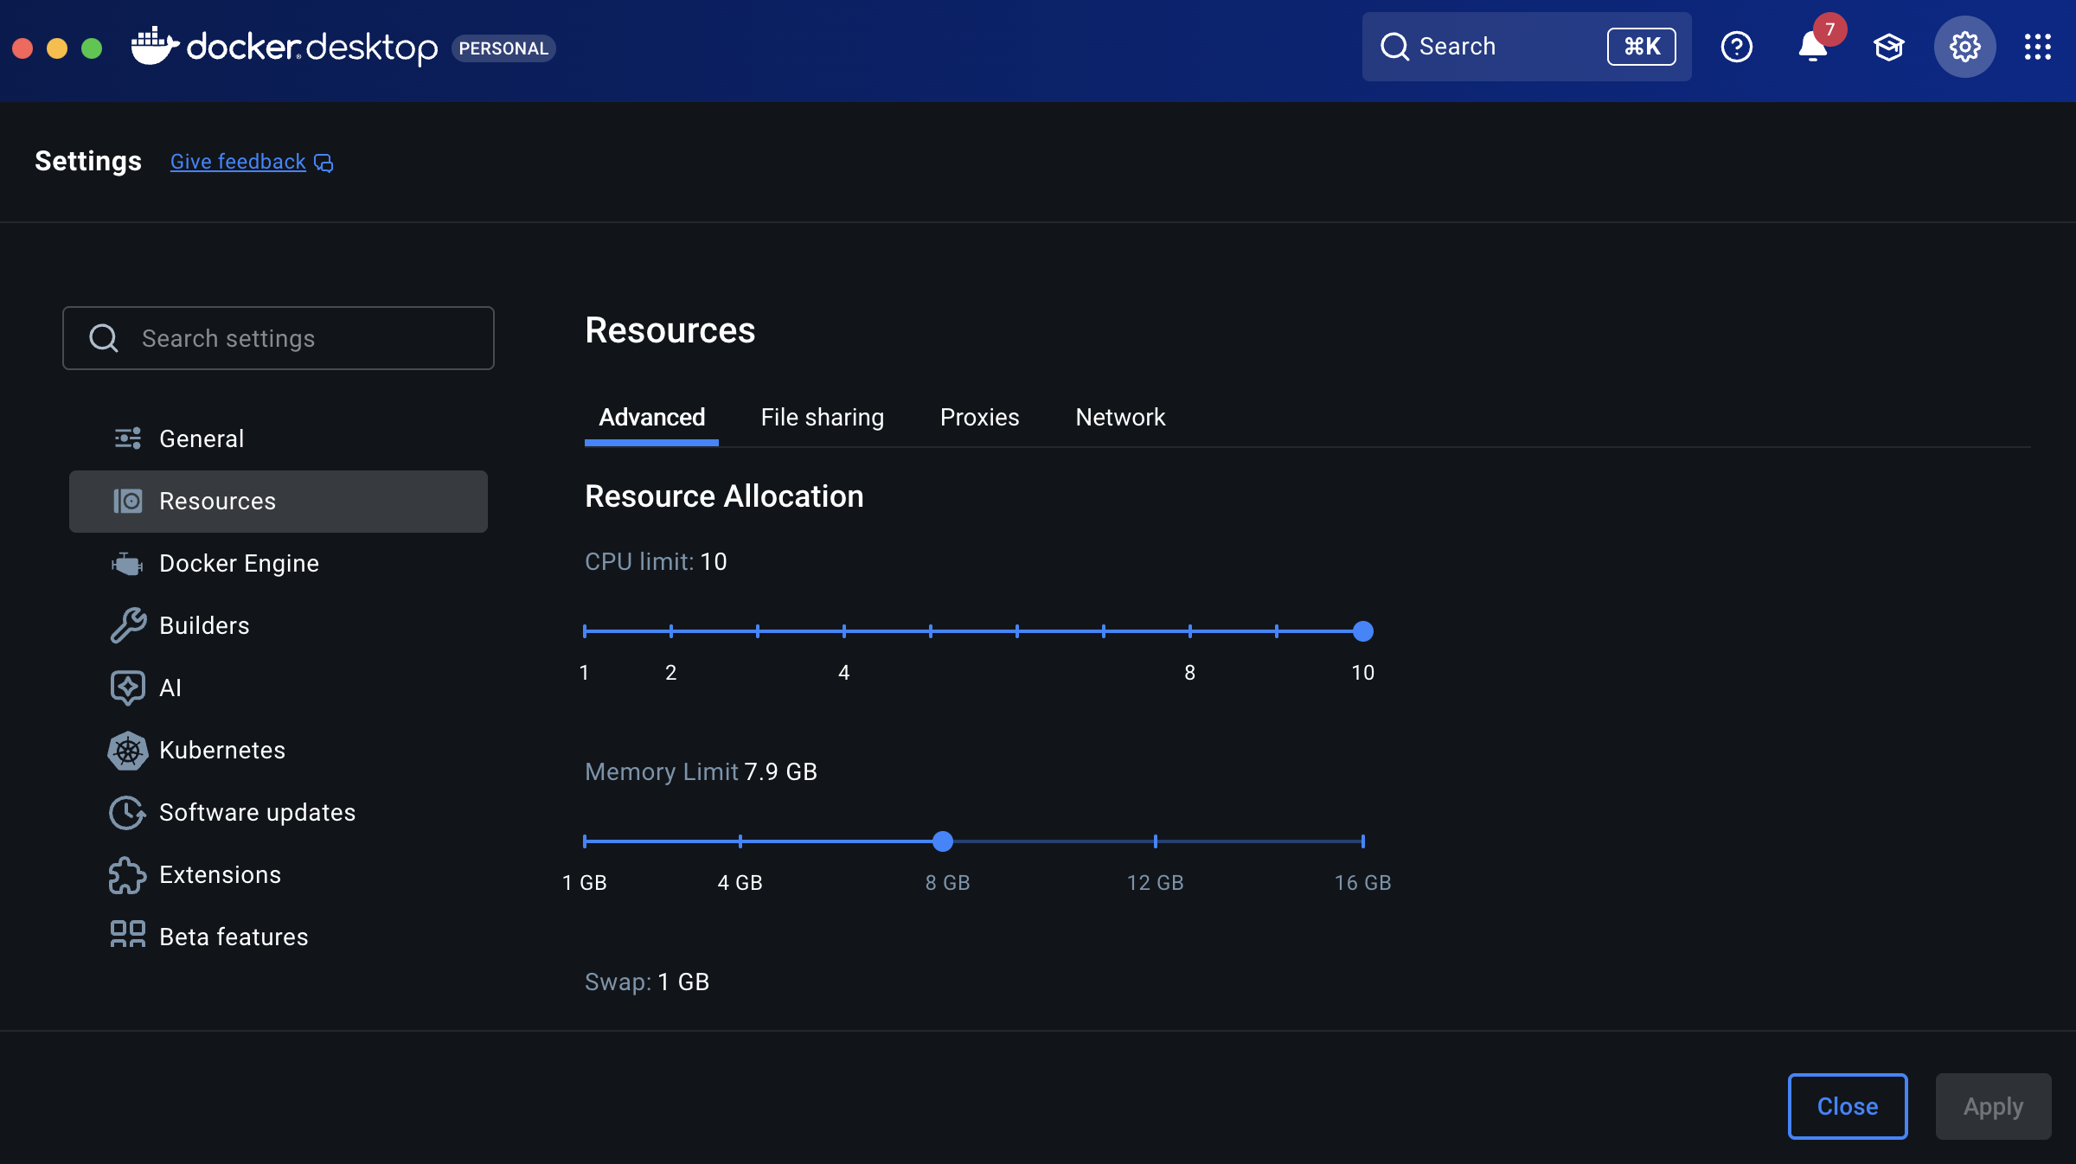Go to Beta features settings

(234, 937)
